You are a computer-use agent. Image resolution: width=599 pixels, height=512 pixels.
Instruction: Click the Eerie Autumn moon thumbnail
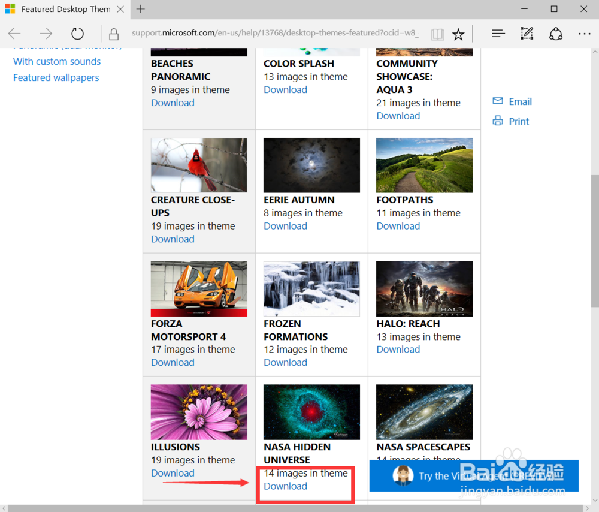click(311, 165)
